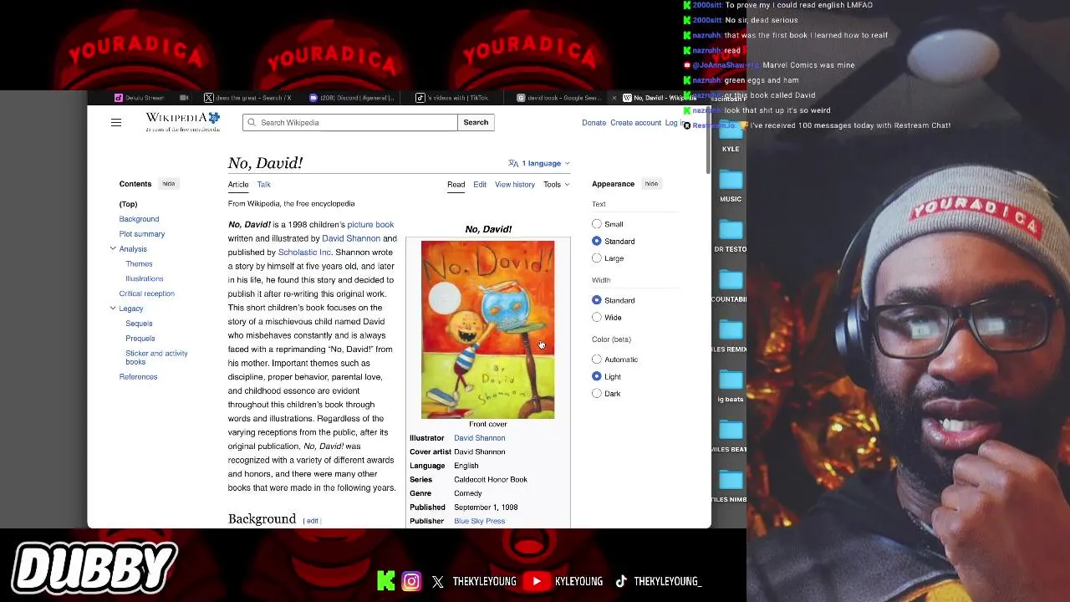Image resolution: width=1070 pixels, height=602 pixels.
Task: Click the language translate icon
Action: (x=513, y=163)
